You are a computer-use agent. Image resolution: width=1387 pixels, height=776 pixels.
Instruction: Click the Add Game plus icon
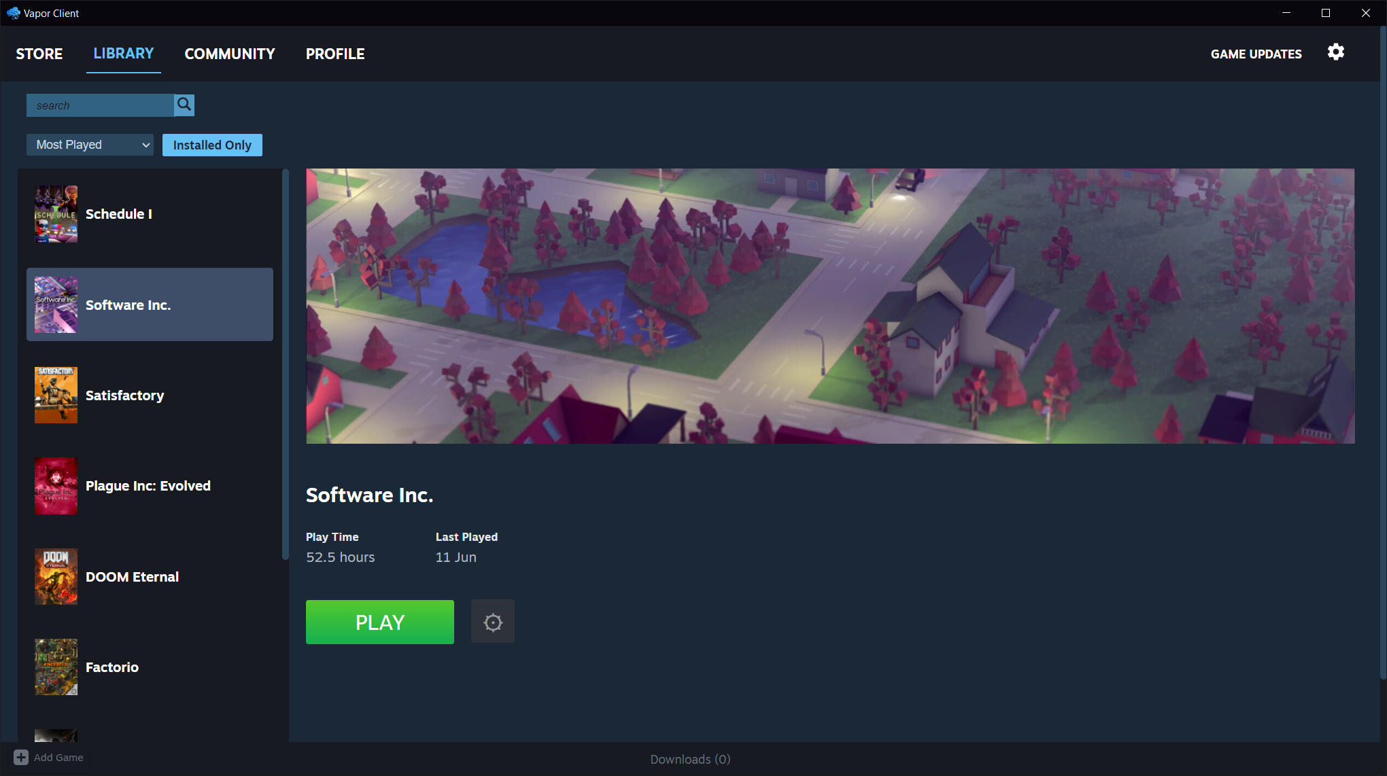coord(21,757)
